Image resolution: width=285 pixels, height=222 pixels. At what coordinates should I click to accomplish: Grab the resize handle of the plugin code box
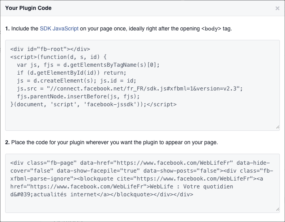pyautogui.click(x=277, y=209)
